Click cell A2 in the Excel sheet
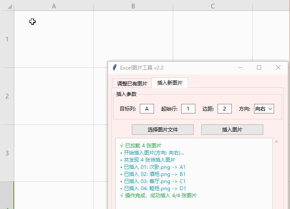290x209 pixels. coord(54,96)
